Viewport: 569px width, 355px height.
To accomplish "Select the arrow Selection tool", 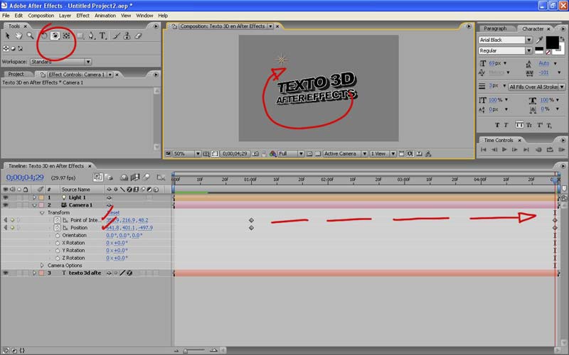I will (x=8, y=35).
